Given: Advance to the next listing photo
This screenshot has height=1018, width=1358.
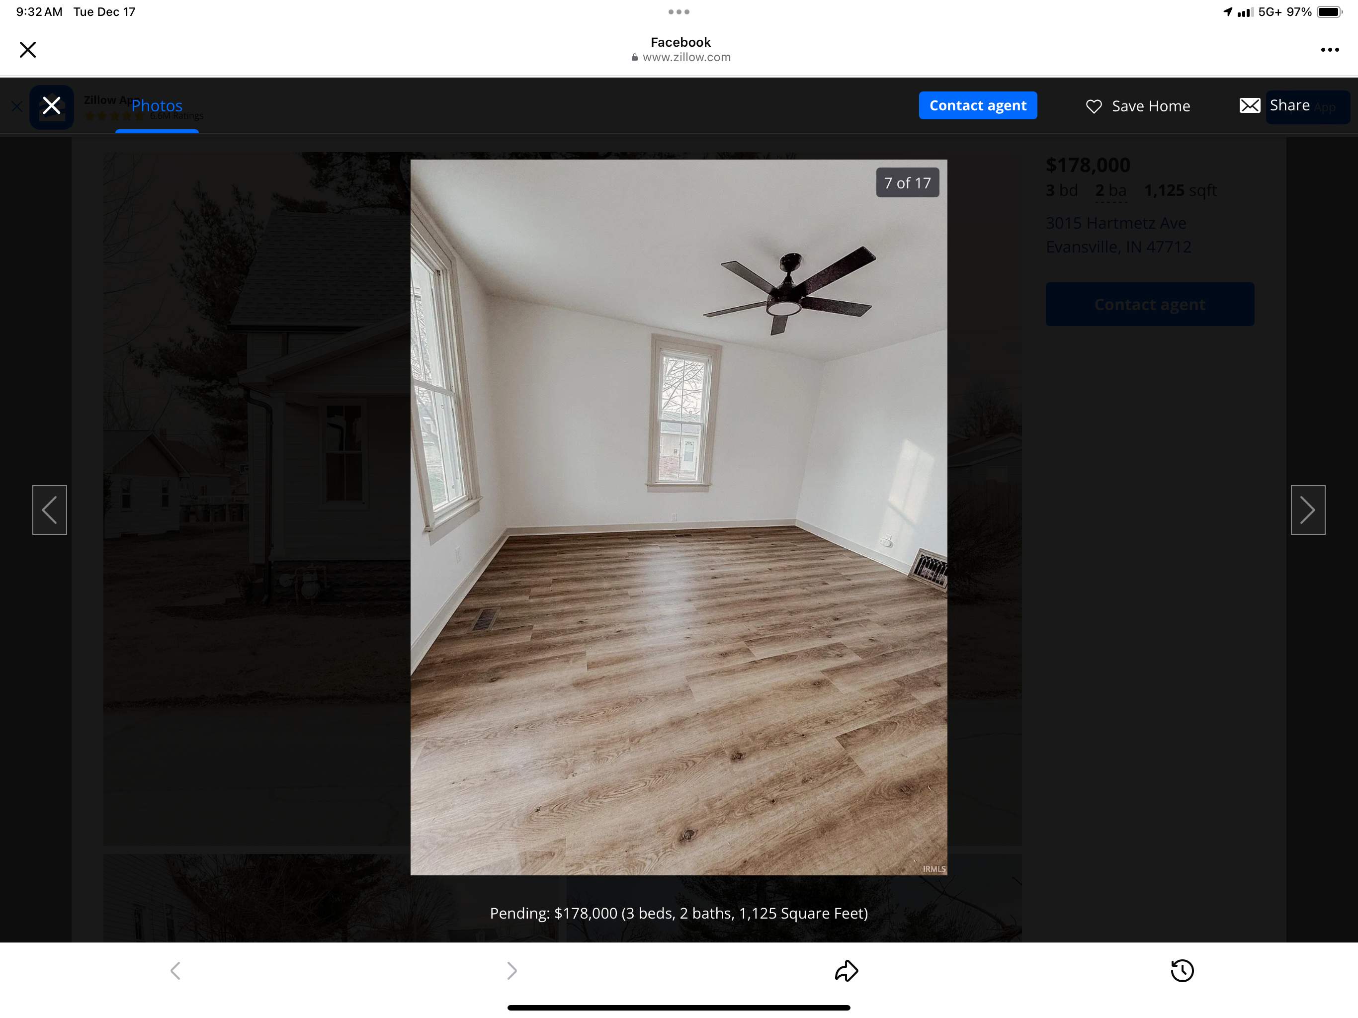Looking at the screenshot, I should click(1308, 509).
